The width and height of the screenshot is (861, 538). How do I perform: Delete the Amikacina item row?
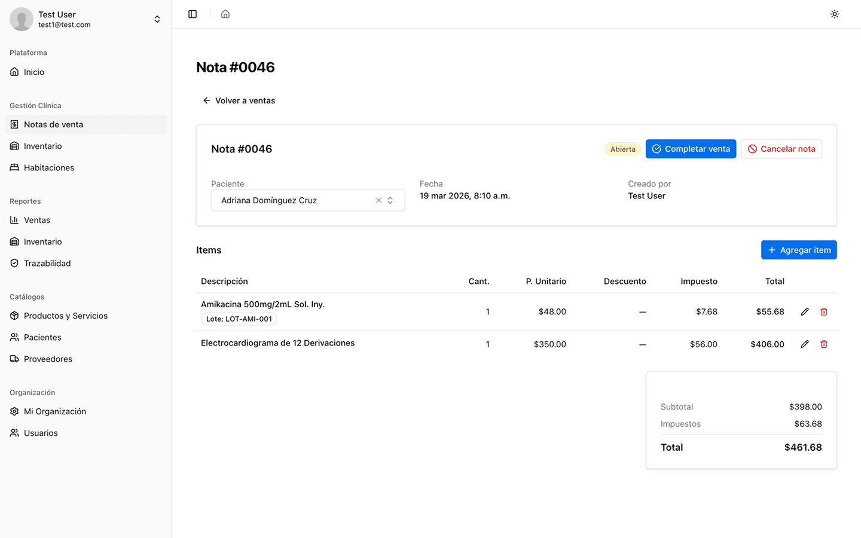(823, 312)
